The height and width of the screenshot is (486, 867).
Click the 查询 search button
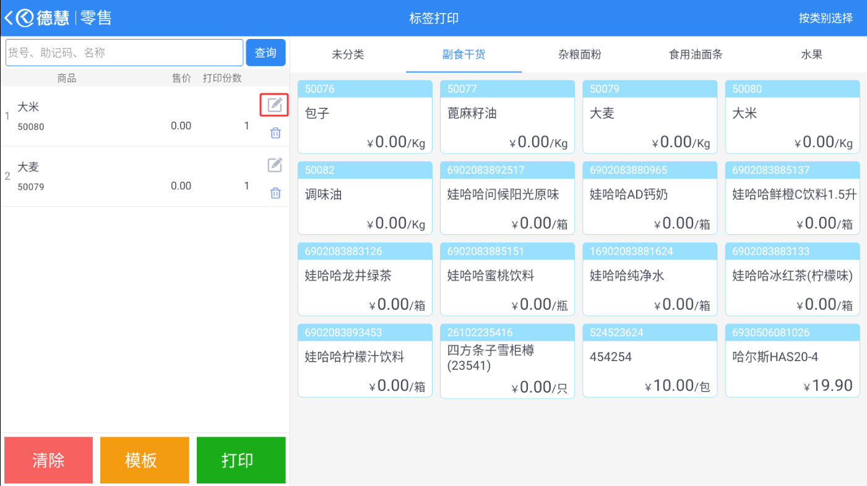[265, 53]
